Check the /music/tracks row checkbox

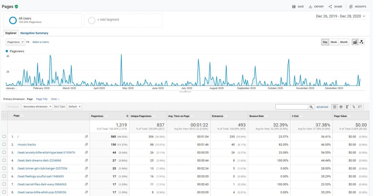point(4,144)
